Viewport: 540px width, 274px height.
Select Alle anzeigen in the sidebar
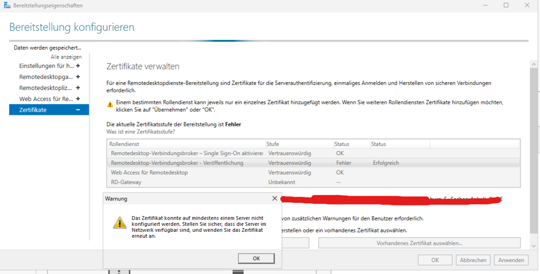[66, 57]
